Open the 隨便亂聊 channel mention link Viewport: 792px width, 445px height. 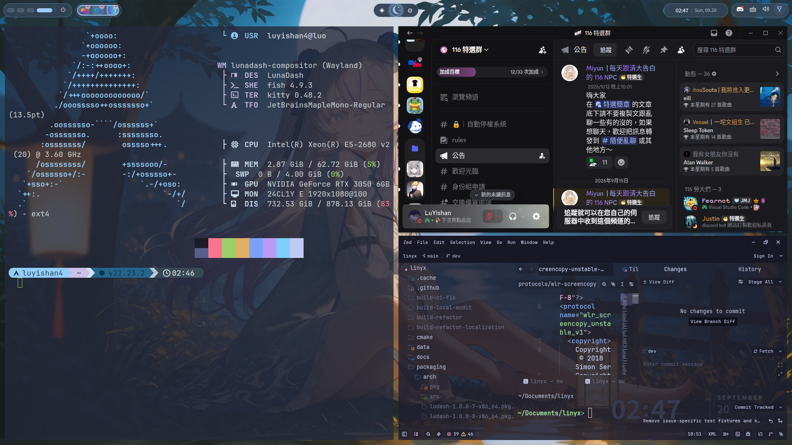click(619, 141)
